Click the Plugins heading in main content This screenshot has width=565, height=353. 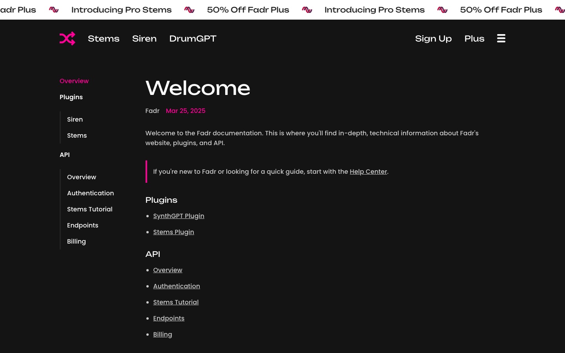161,200
